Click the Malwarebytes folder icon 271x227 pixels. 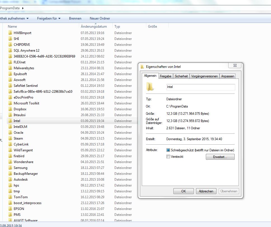(10, 68)
